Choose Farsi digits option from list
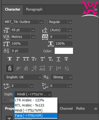The width and height of the screenshot is (99, 120). (x=36, y=116)
